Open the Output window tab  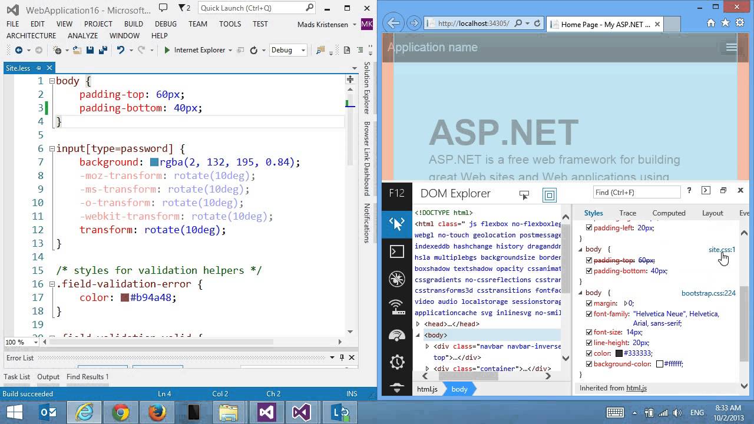coord(48,377)
